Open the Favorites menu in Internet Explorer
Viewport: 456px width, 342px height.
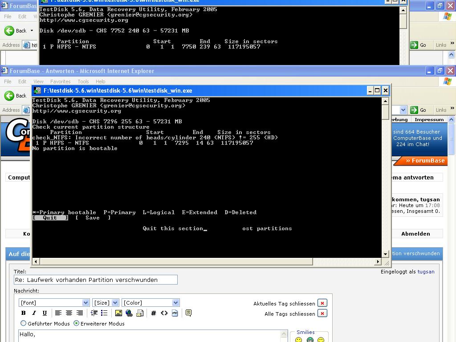click(x=60, y=81)
